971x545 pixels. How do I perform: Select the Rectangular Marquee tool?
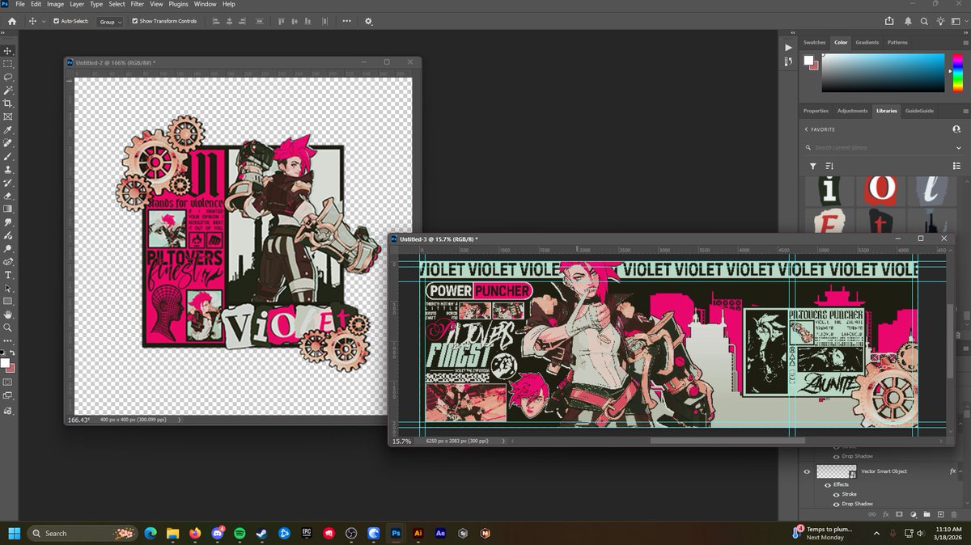point(8,64)
